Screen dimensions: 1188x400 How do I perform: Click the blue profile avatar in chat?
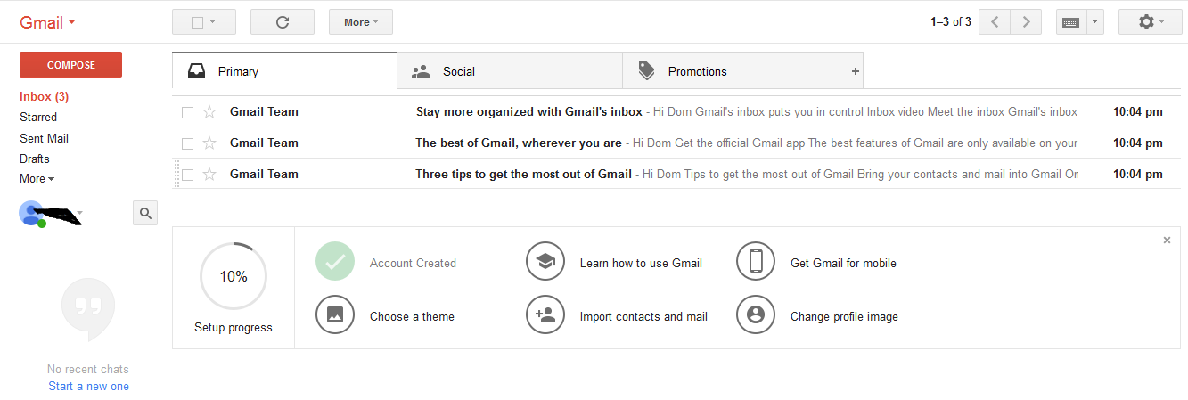click(31, 213)
